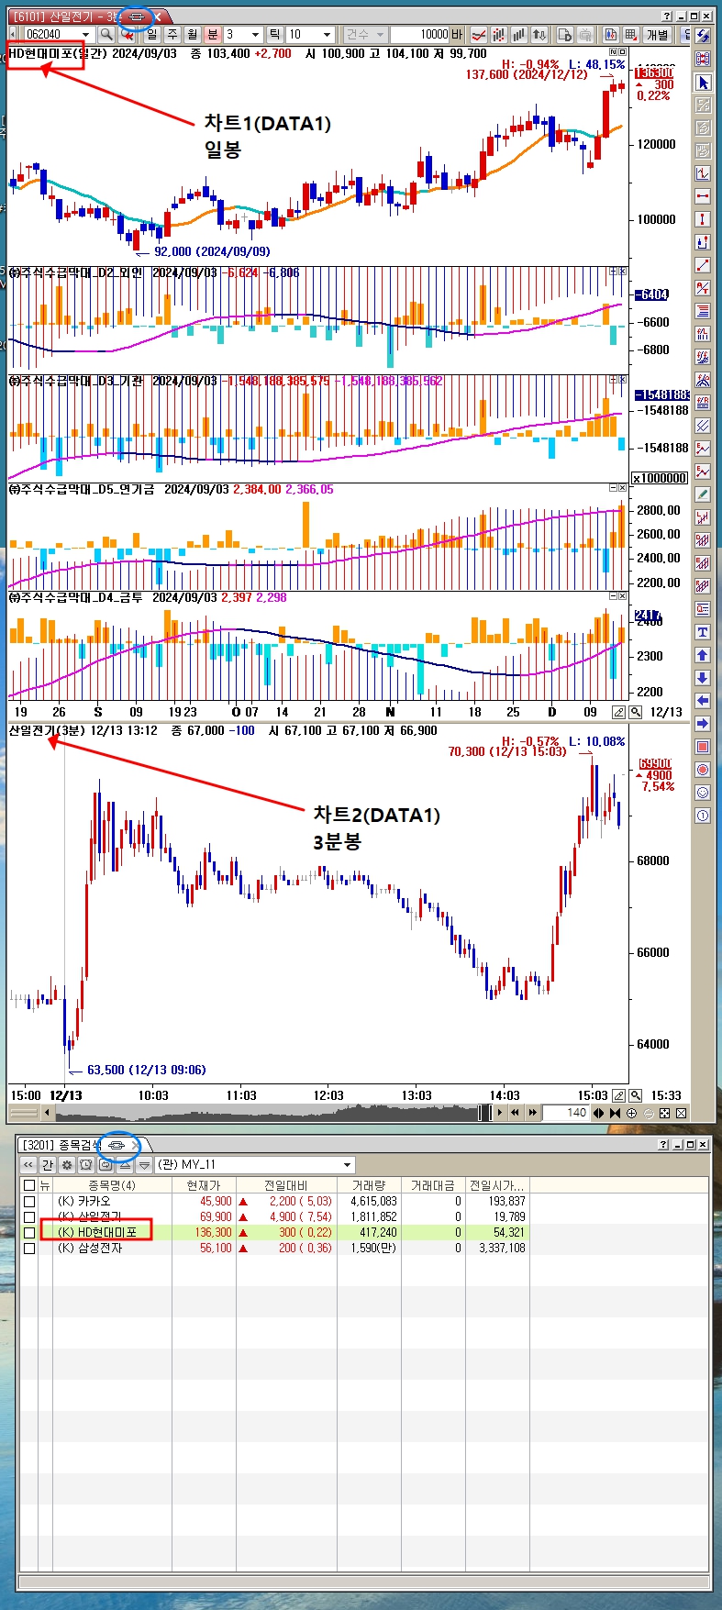This screenshot has width=722, height=1610.
Task: Check the checkbox for 삼성전자 row
Action: tap(29, 1248)
